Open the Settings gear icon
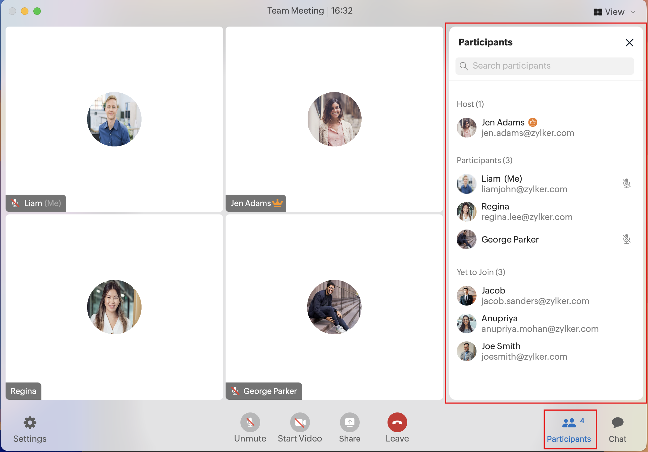Image resolution: width=648 pixels, height=452 pixels. [30, 423]
